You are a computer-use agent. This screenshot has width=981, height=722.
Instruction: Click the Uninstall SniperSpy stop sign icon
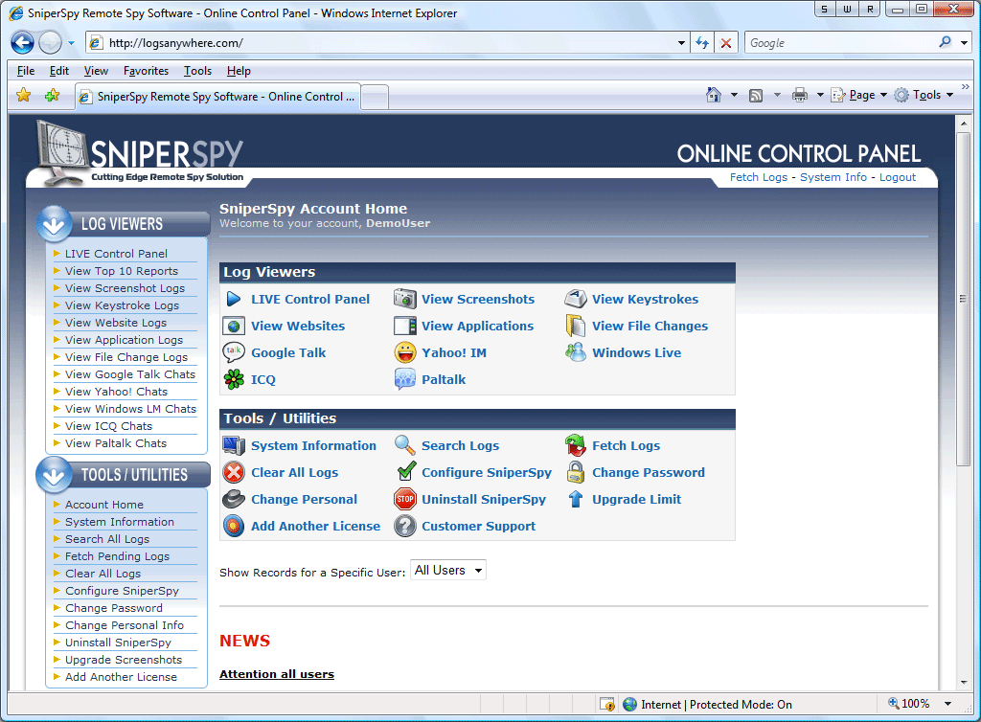[x=405, y=500]
